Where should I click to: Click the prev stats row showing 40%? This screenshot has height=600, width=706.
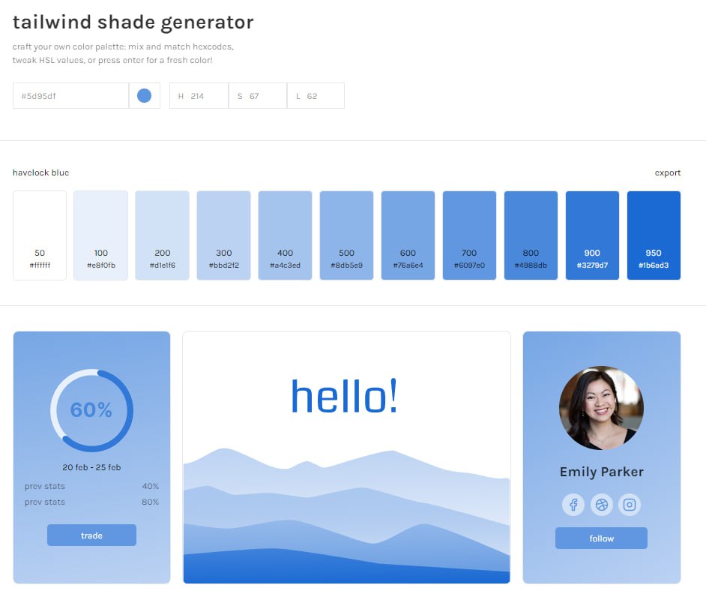[x=92, y=487]
